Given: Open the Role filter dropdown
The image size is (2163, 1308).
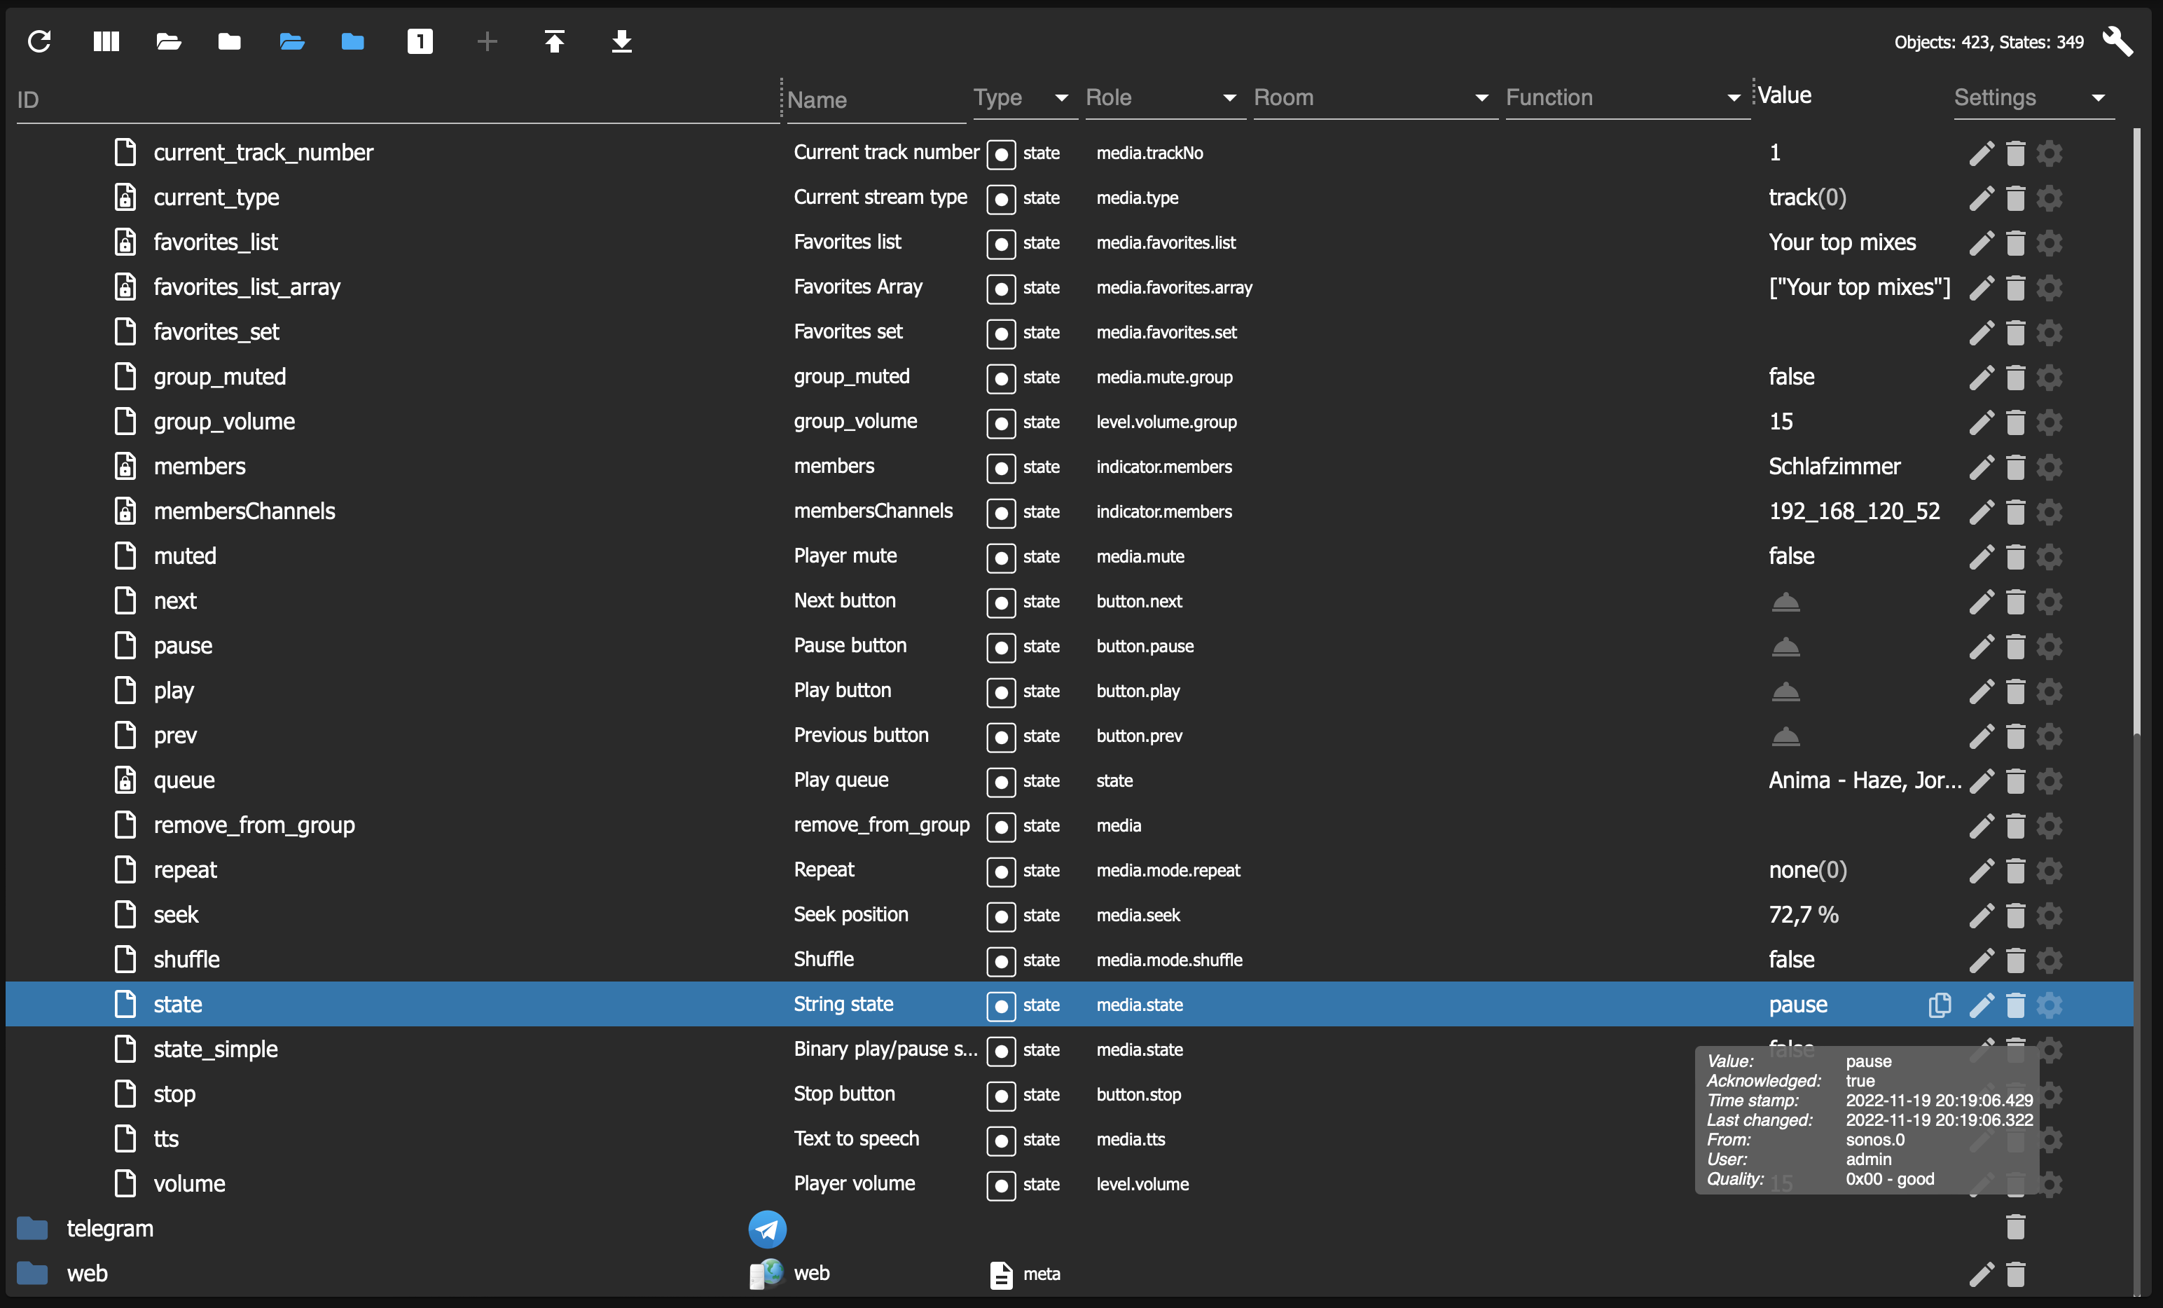Looking at the screenshot, I should click(x=1164, y=97).
